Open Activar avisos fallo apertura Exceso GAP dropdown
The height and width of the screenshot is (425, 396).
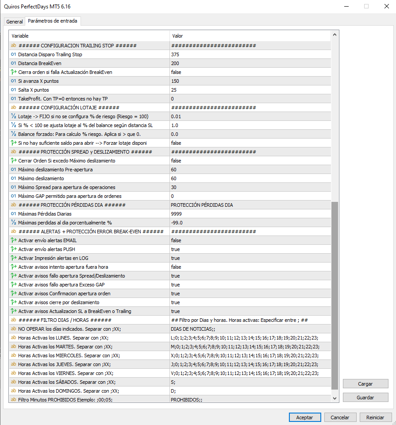pyautogui.click(x=250, y=285)
